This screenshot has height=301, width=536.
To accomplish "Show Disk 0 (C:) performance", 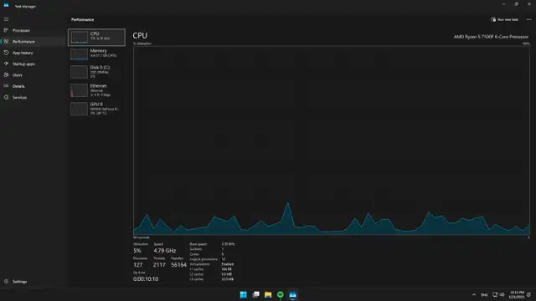I will click(96, 72).
